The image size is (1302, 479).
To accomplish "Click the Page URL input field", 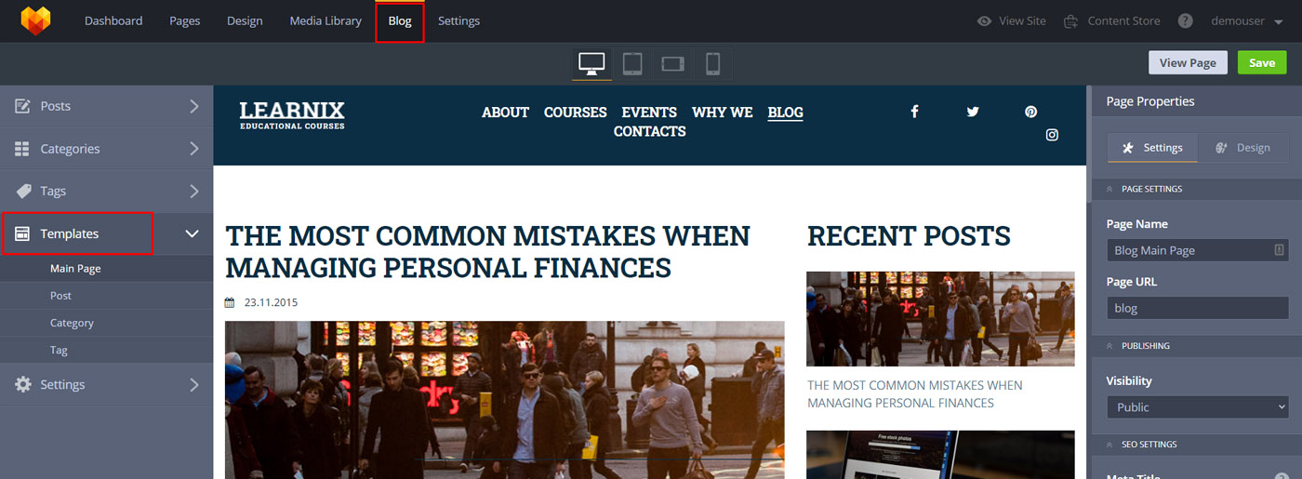I will (1197, 308).
